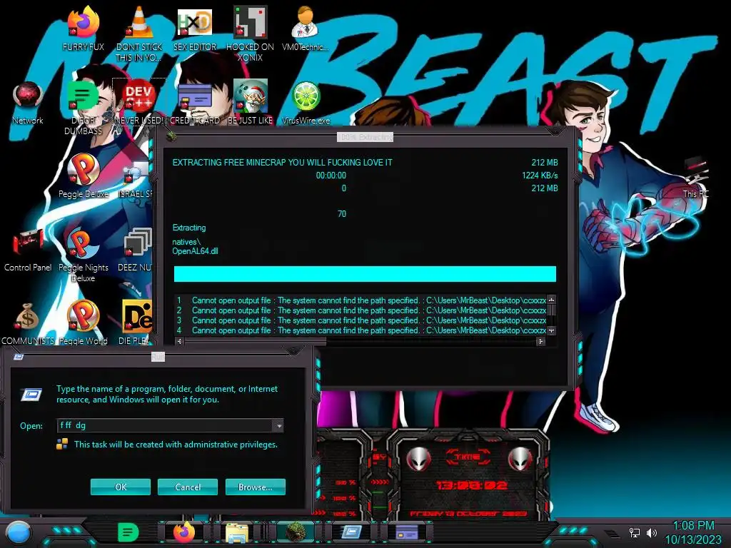731x548 pixels.
Task: Open the network tray icon
Action: pyautogui.click(x=634, y=532)
